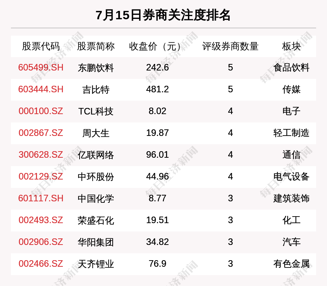Select the stock name 华阳集团

(x=96, y=242)
